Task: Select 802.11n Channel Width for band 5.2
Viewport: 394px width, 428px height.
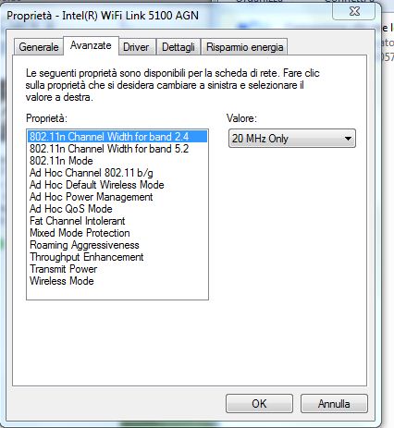Action: coord(117,149)
